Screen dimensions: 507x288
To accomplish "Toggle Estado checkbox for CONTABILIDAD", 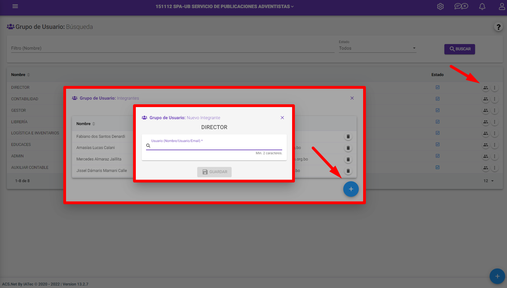I will coord(438,99).
